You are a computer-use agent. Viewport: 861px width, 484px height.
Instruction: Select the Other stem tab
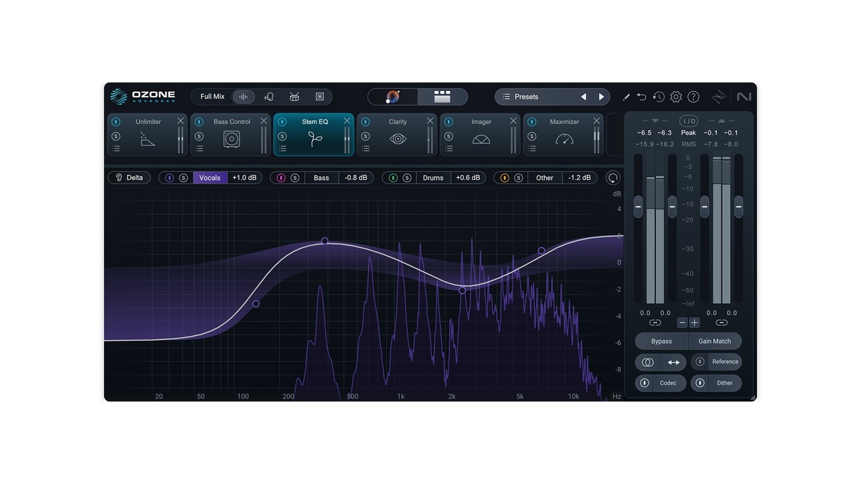coord(545,178)
